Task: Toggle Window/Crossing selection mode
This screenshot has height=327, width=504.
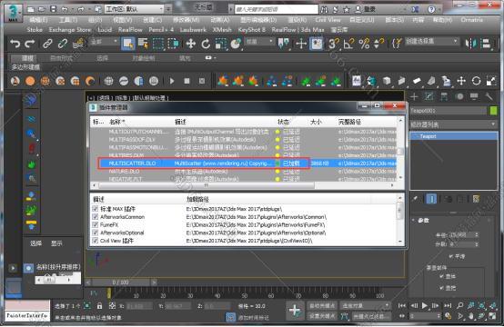Action: tap(173, 44)
